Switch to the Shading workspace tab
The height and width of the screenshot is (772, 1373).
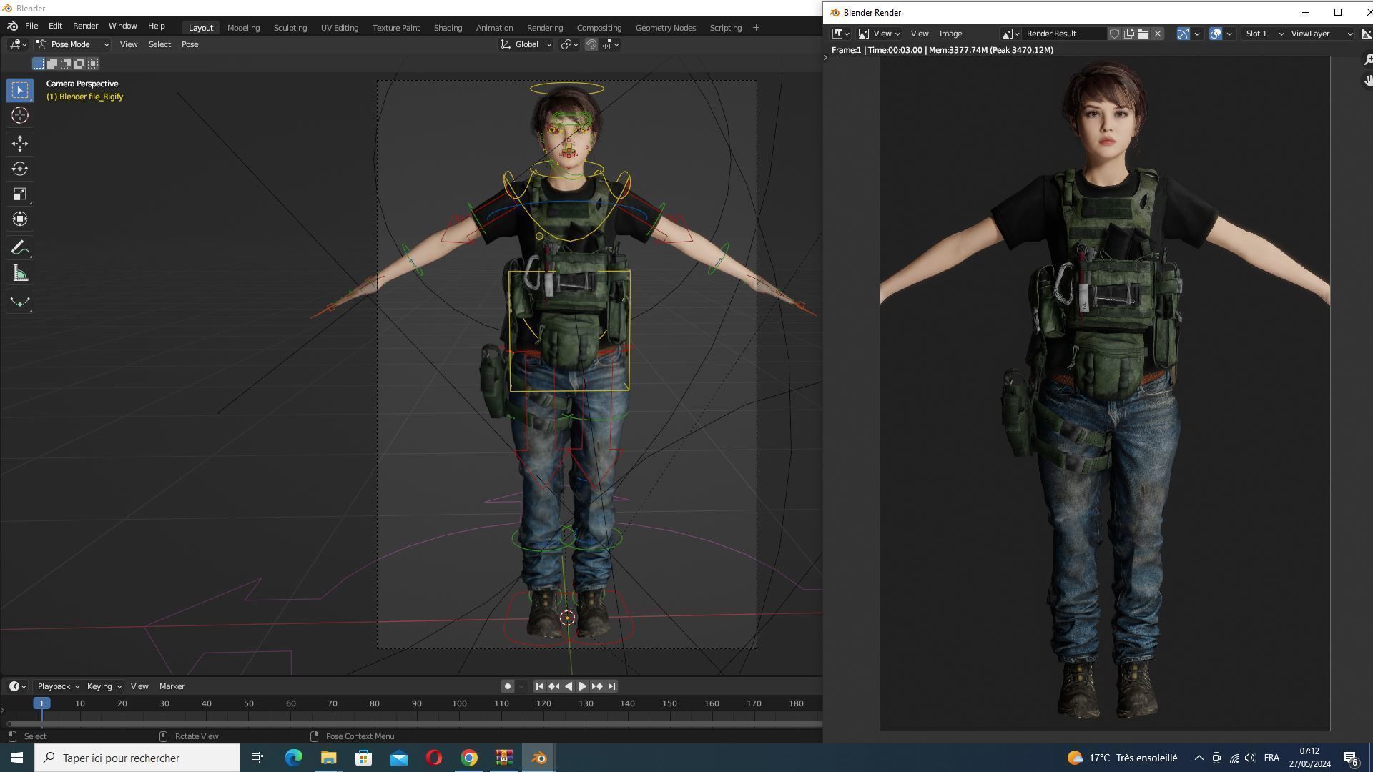[448, 28]
